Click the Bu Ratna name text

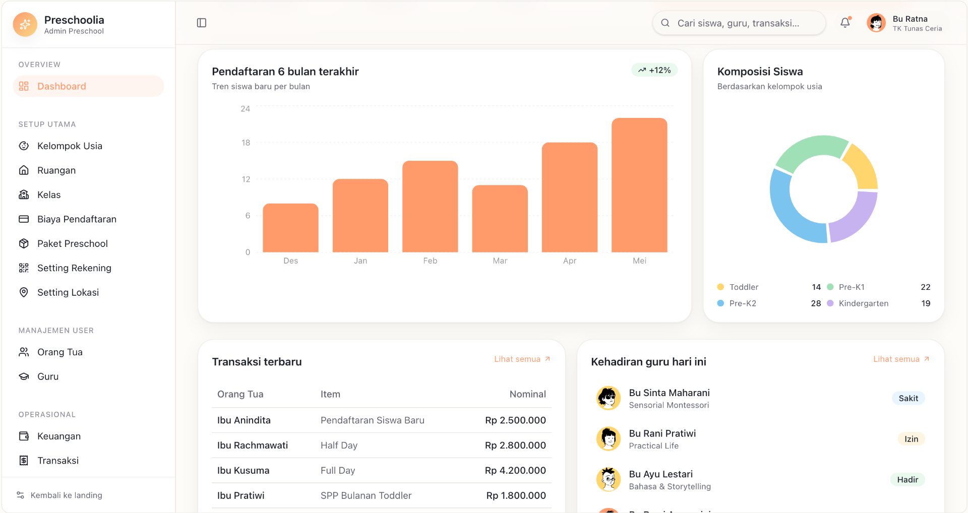910,19
